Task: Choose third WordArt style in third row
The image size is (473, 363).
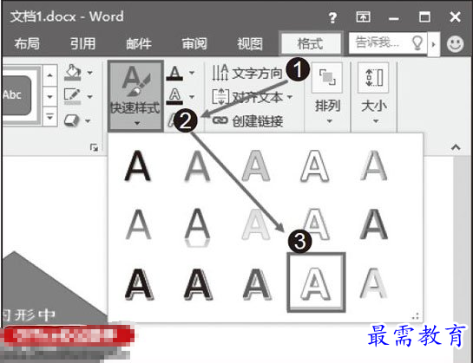Action: [x=257, y=284]
